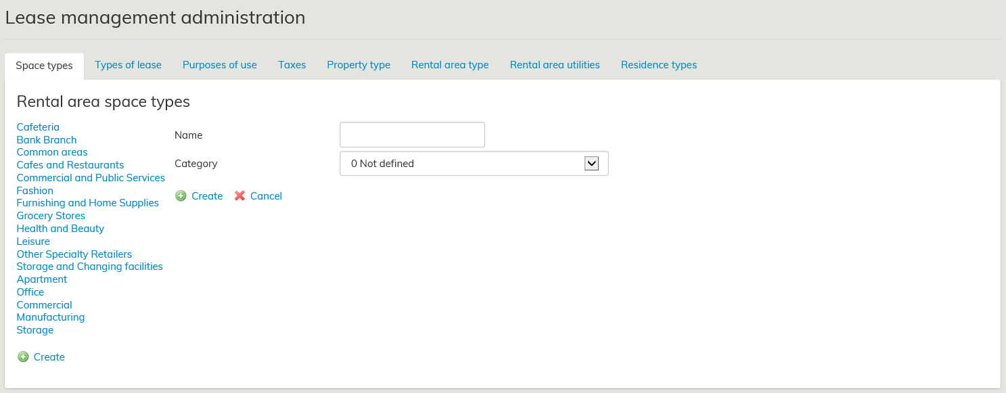Open the Bank Branch space type
This screenshot has width=1006, height=393.
pyautogui.click(x=47, y=140)
